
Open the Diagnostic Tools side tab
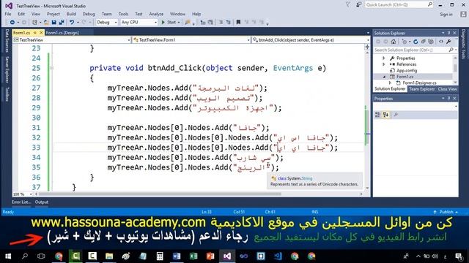pyautogui.click(x=463, y=44)
